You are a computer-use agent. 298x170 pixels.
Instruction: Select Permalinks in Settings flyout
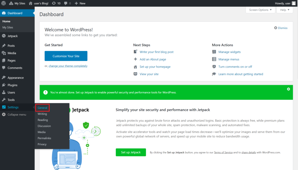44,138
